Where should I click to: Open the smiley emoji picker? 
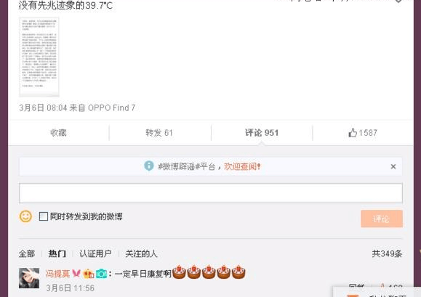point(25,216)
